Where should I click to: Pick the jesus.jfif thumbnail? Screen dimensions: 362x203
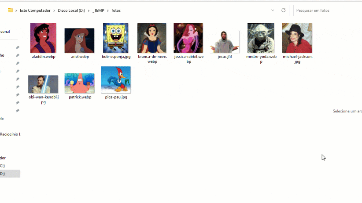tap(225, 42)
